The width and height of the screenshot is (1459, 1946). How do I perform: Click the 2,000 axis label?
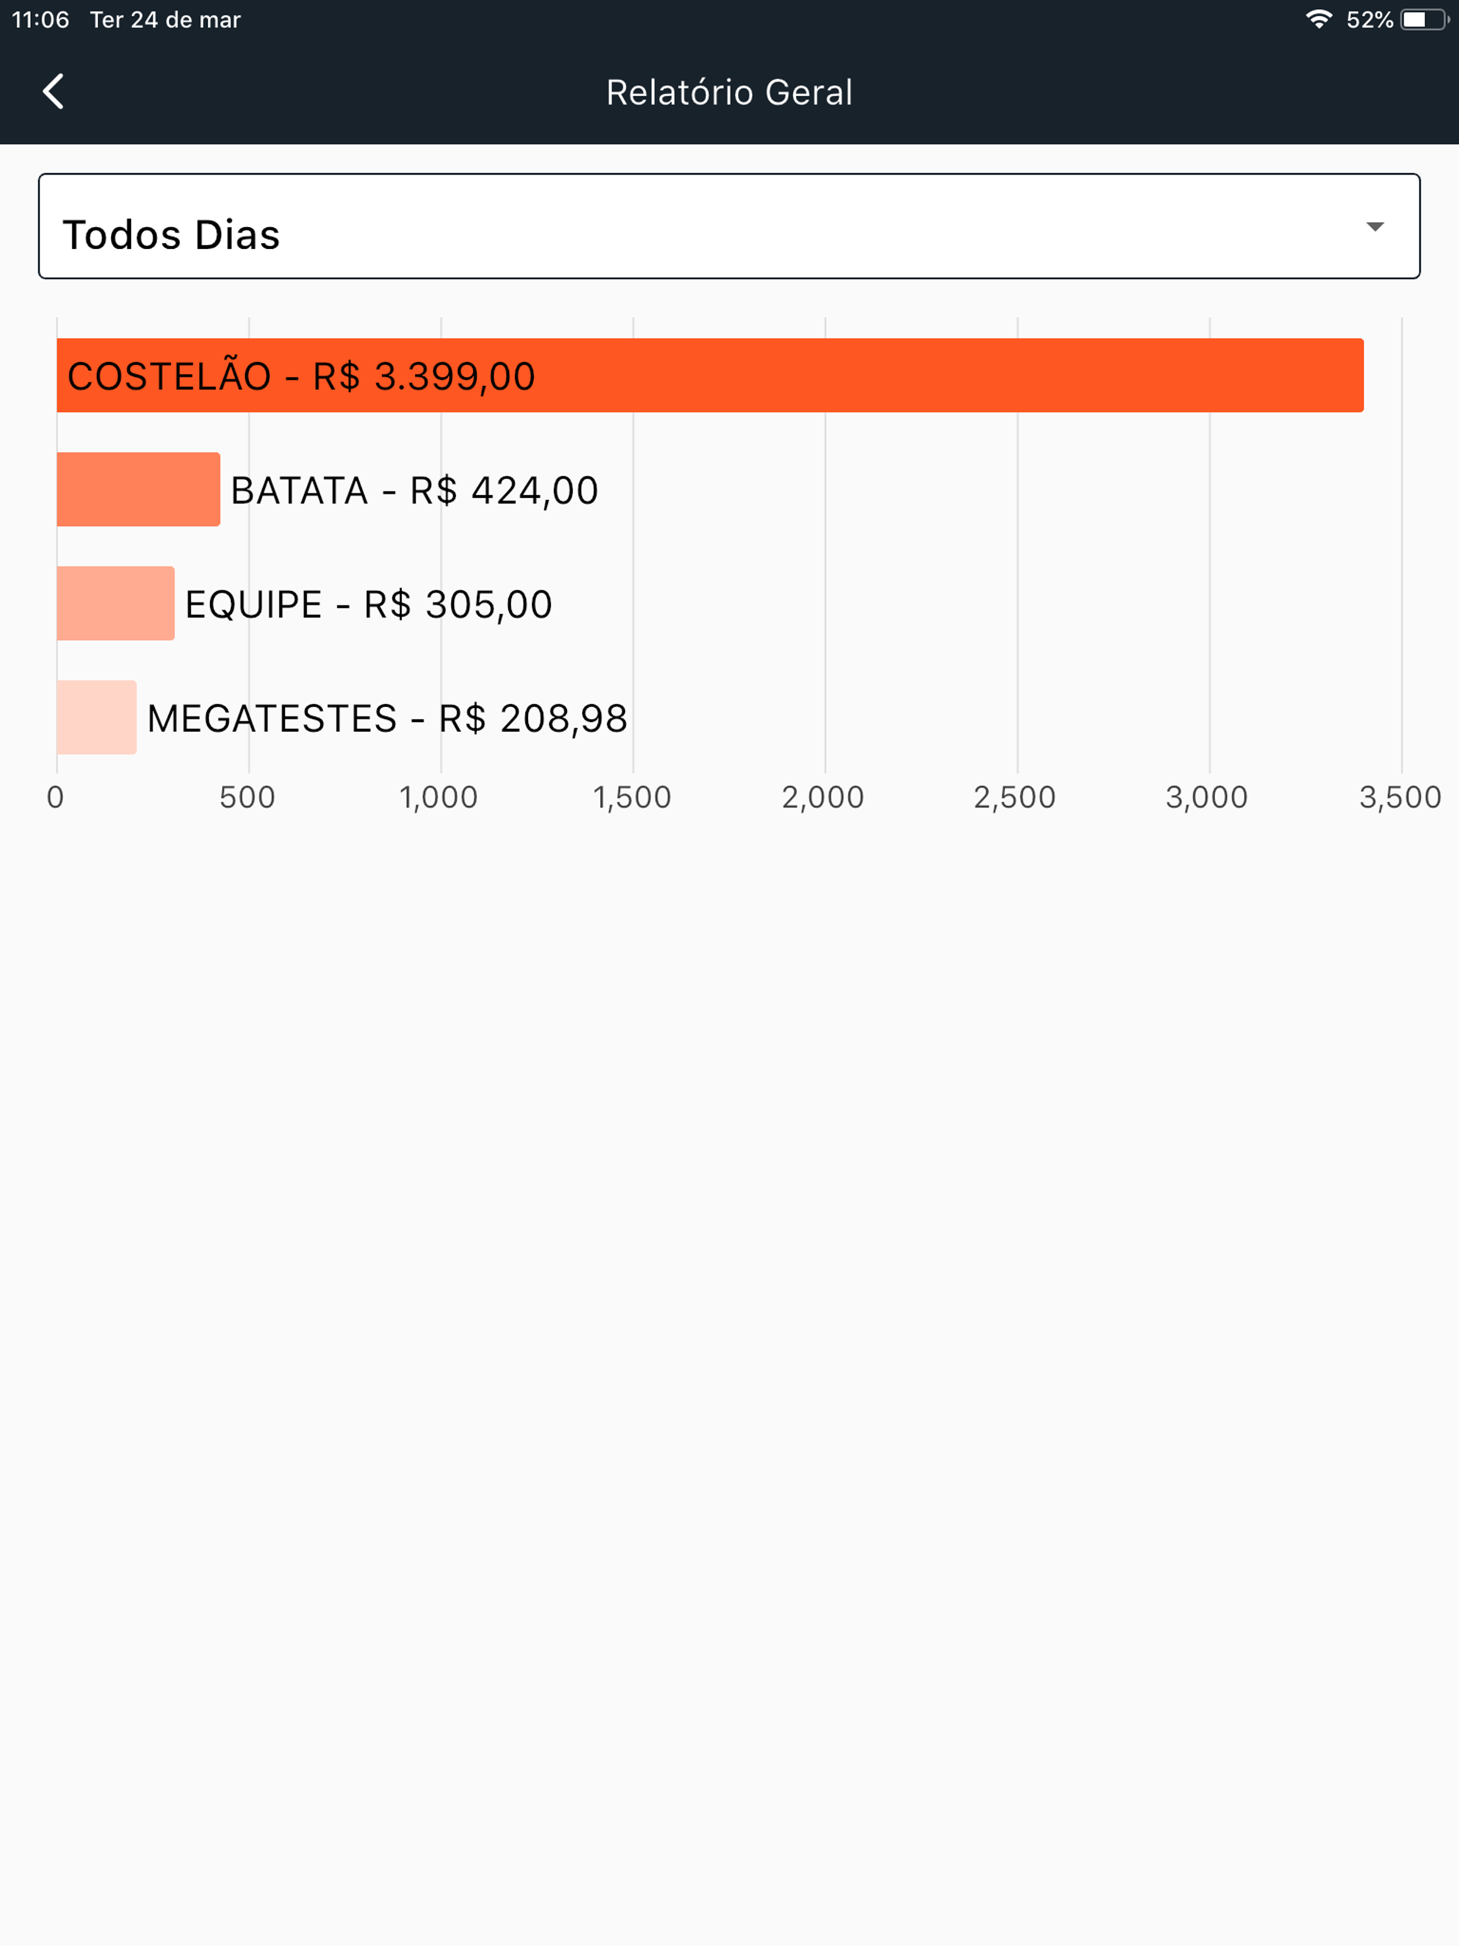point(823,797)
